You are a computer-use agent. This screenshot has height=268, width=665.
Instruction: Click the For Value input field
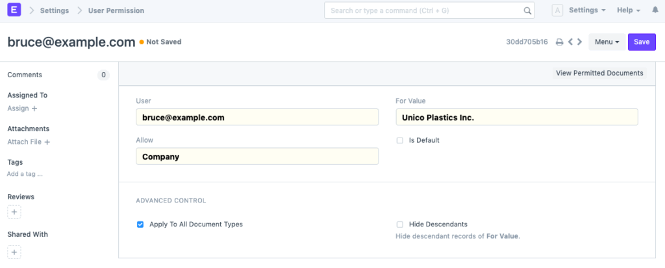(516, 117)
